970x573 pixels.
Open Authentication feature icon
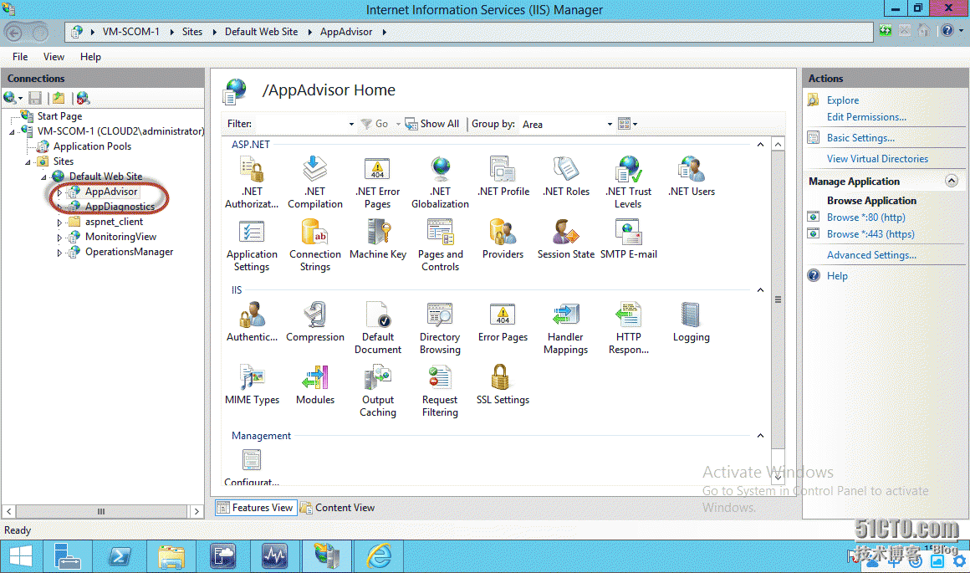(252, 315)
